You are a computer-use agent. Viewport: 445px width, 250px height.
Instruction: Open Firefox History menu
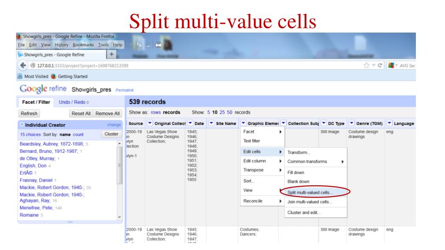[x=61, y=45]
